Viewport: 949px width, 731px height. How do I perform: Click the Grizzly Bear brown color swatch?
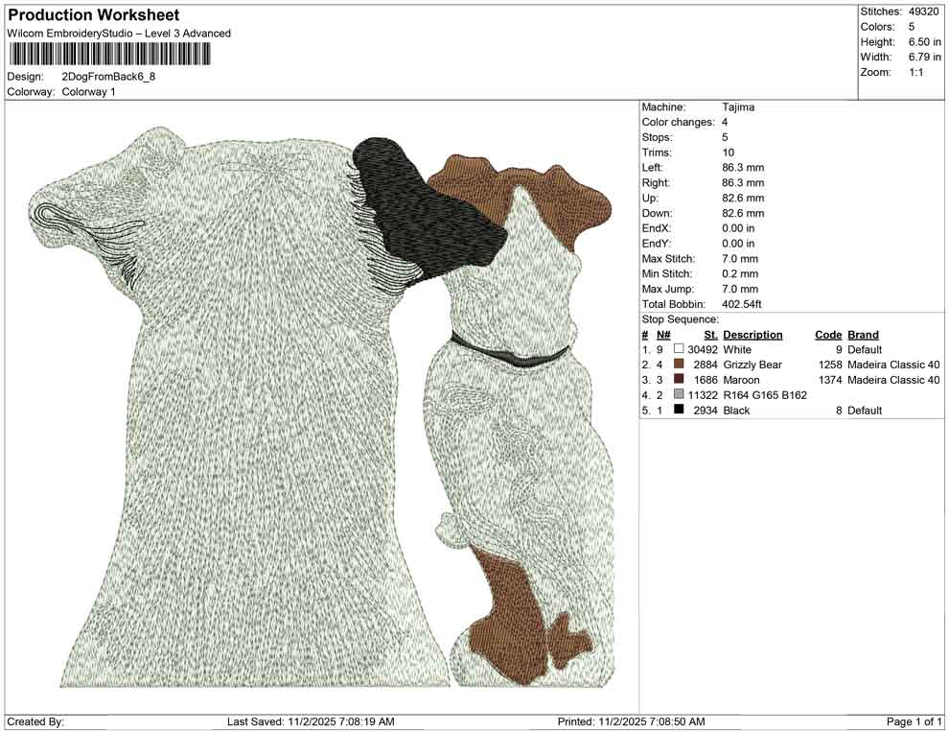679,364
